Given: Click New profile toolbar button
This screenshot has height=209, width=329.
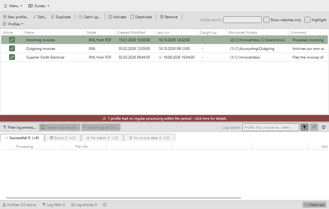Looking at the screenshot, I should point(16,17).
